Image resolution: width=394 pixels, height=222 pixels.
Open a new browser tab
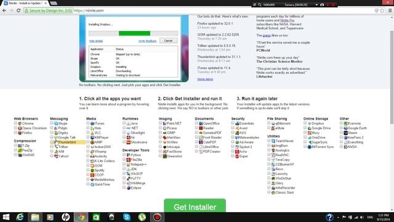tap(54, 3)
